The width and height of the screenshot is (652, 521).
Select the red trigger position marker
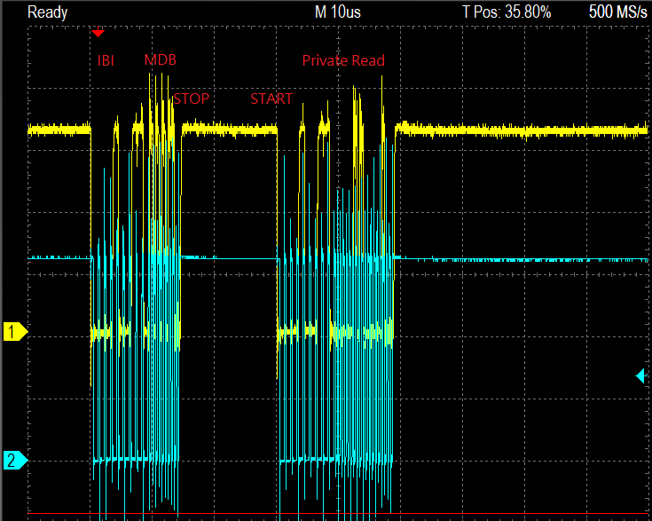click(98, 33)
